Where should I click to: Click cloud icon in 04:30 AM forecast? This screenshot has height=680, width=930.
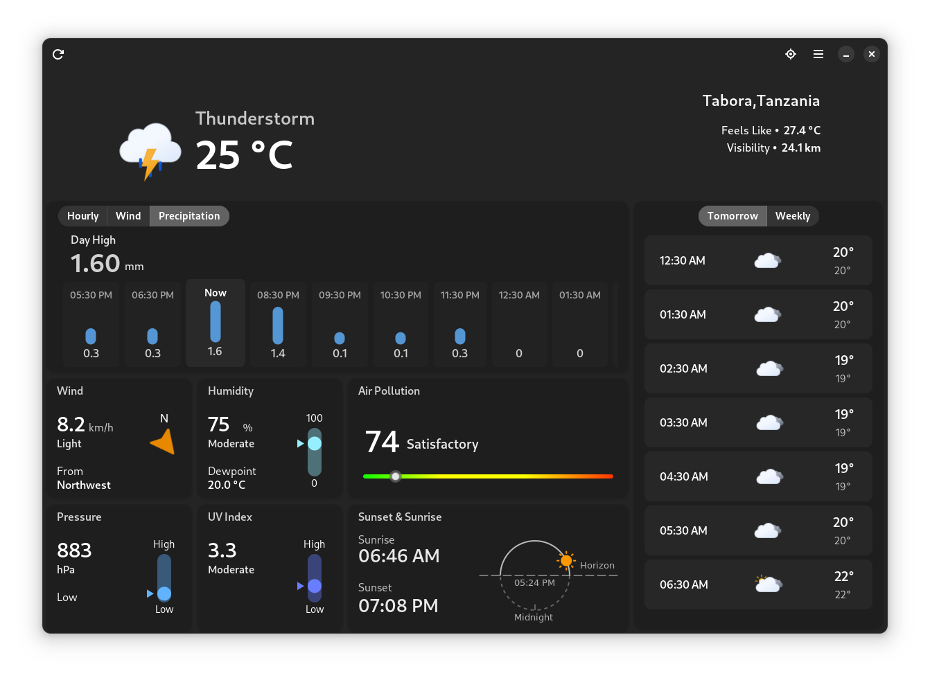point(769,476)
